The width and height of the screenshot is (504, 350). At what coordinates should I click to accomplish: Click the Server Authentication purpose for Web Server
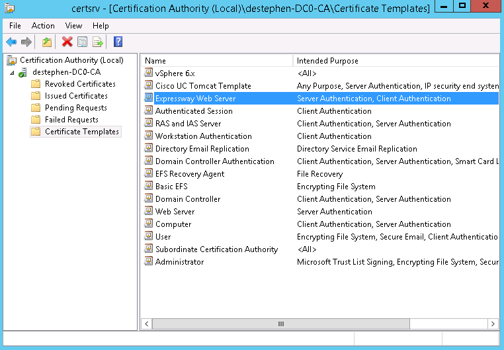335,212
